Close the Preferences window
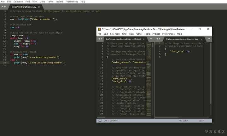Screen dimensions: 227x136 click(208, 29)
